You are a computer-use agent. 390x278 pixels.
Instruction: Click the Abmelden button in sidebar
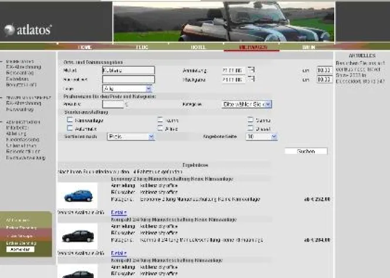pyautogui.click(x=20, y=249)
